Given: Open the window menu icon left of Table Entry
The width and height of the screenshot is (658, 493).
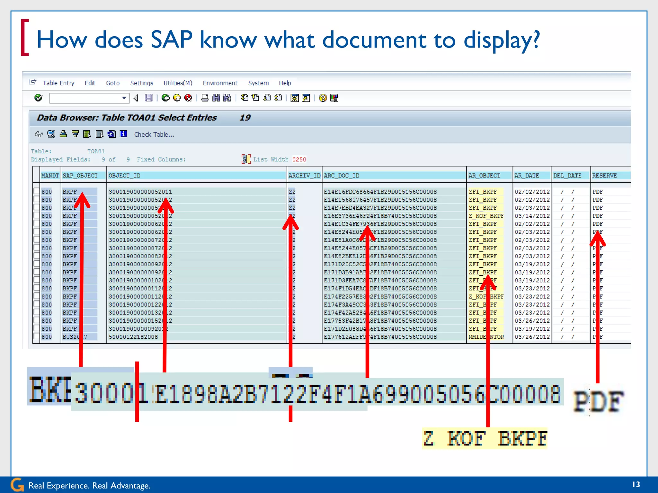Looking at the screenshot, I should 32,82.
